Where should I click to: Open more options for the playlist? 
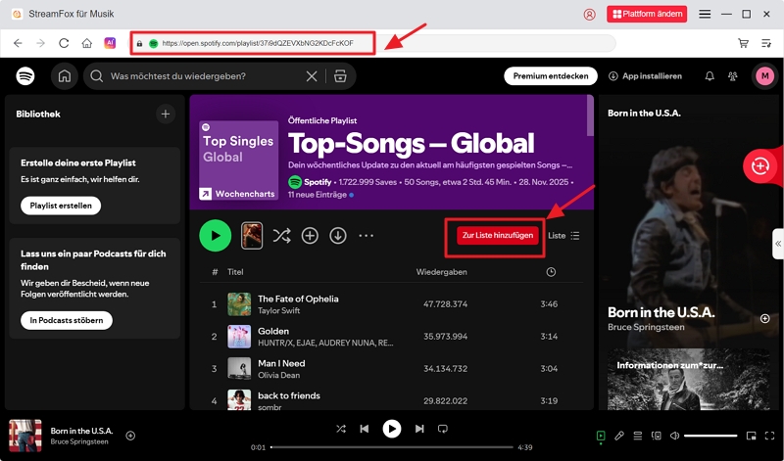tap(366, 235)
